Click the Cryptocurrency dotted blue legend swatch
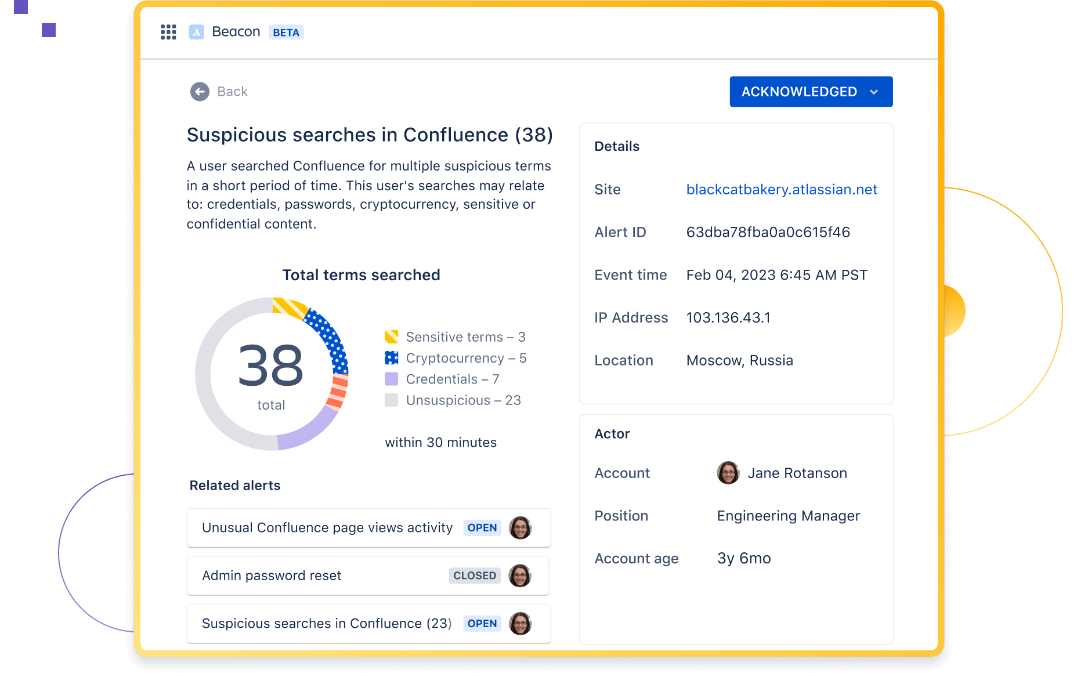1077x673 pixels. (x=392, y=358)
